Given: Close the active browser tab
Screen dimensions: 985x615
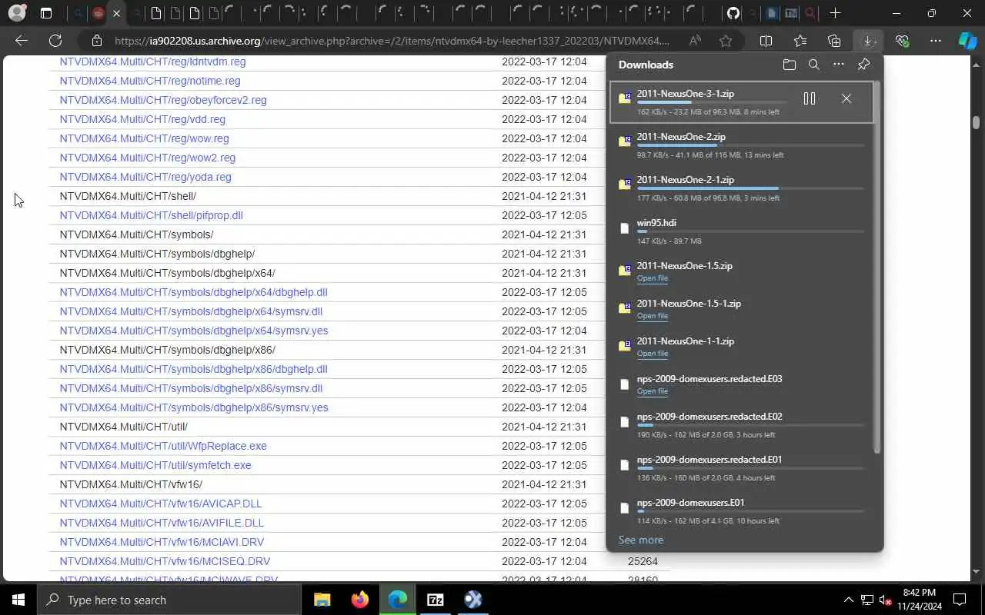Looking at the screenshot, I should coord(116,13).
